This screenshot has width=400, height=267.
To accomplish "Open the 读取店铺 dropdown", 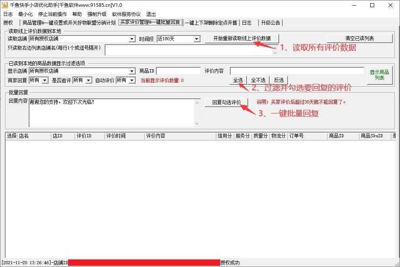I will (132, 39).
